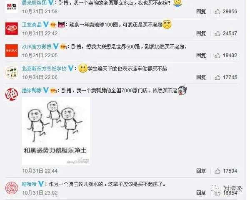Open the 绝味鸭脖 round red avatar
Image resolution: width=250 pixels, height=200 pixels.
12,94
